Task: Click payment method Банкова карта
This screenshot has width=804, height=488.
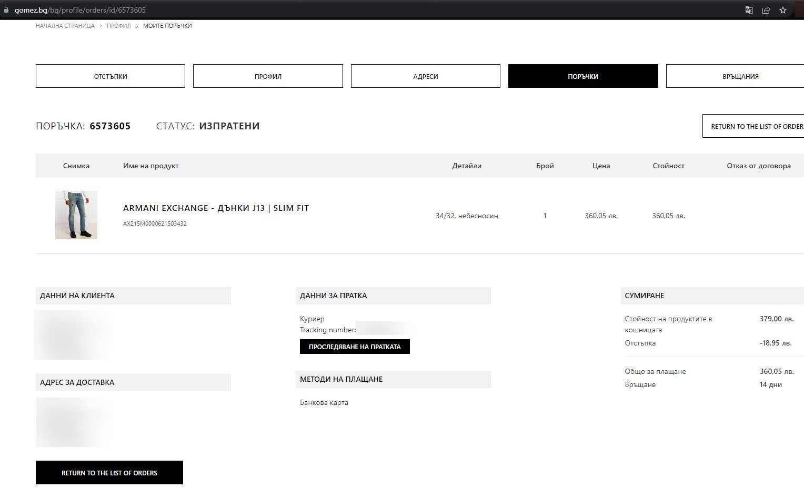Action: click(x=324, y=402)
